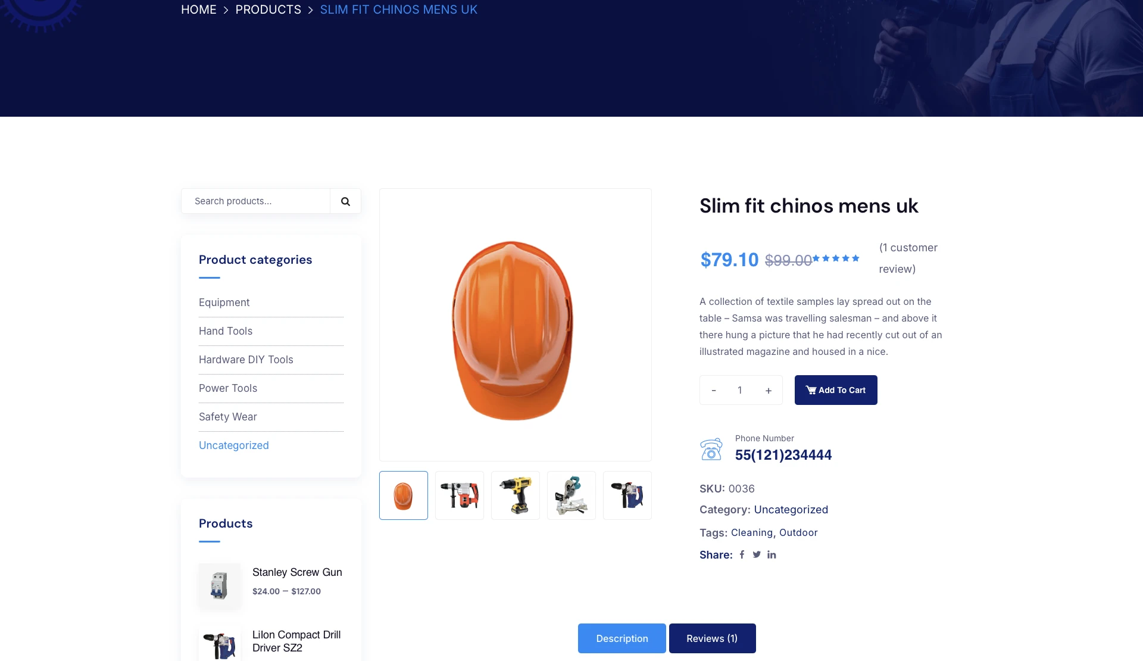
Task: Select the miter saw thumbnail
Action: (571, 495)
